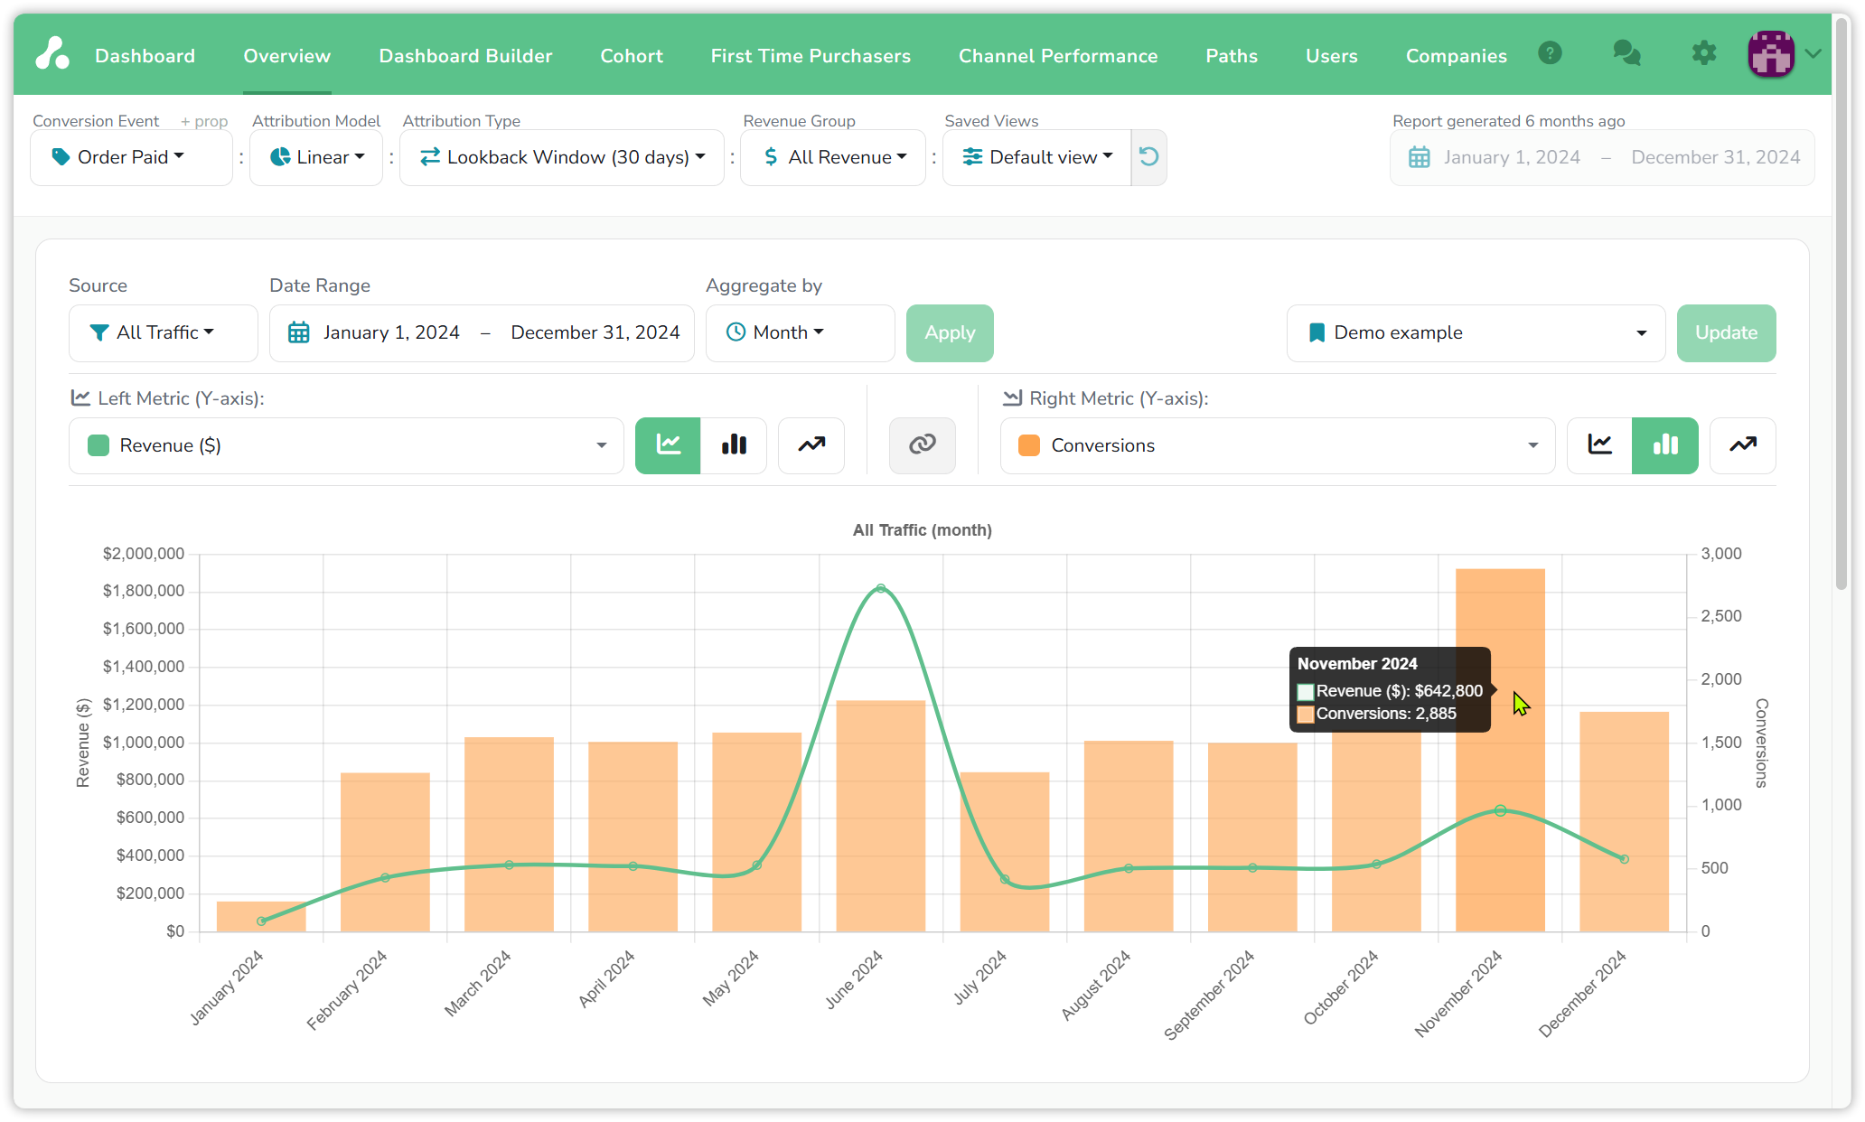
Task: Open the Order Paid conversion dropdown
Action: pos(131,157)
